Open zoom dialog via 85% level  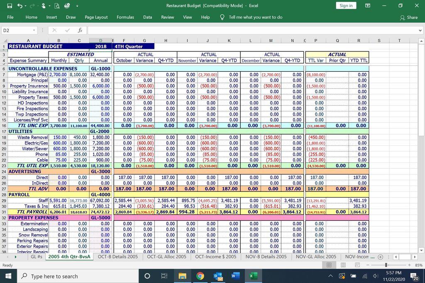click(418, 265)
